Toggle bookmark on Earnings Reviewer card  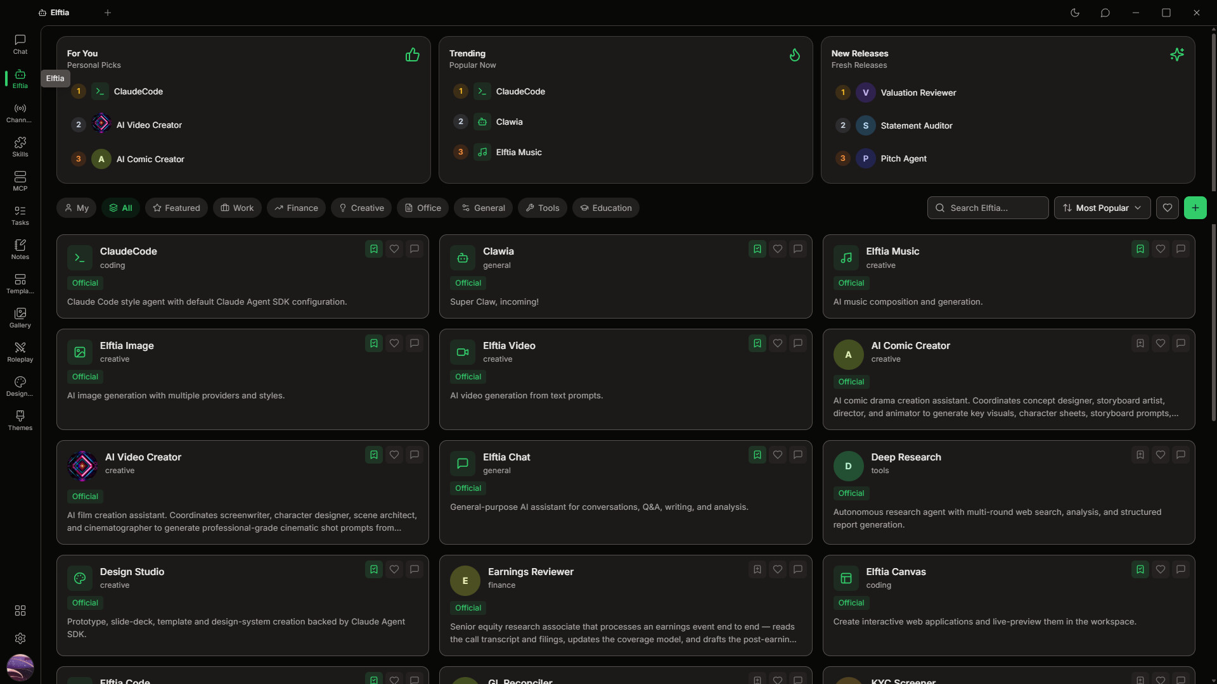point(757,569)
